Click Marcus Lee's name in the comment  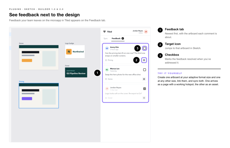115,69
